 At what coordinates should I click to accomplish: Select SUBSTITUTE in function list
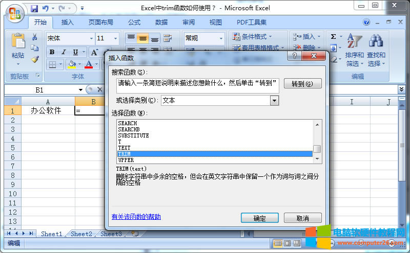133,135
